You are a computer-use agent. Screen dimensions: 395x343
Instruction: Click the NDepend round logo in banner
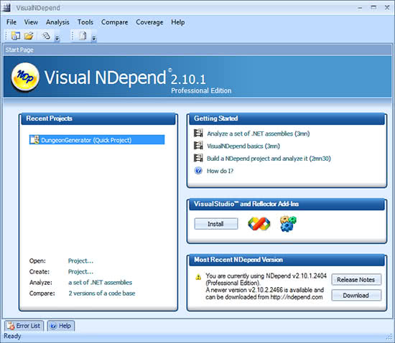point(25,77)
